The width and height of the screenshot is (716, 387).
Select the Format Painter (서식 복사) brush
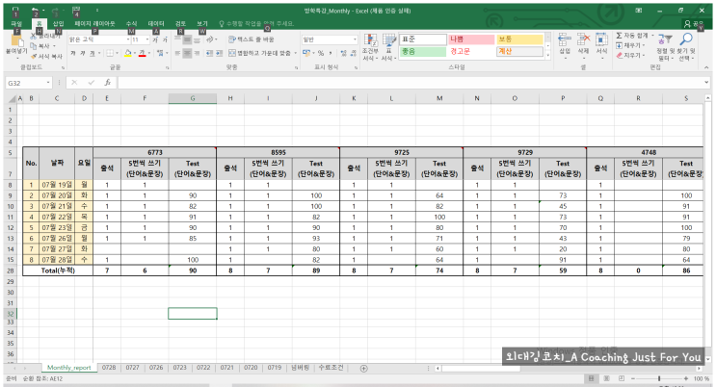pyautogui.click(x=34, y=56)
